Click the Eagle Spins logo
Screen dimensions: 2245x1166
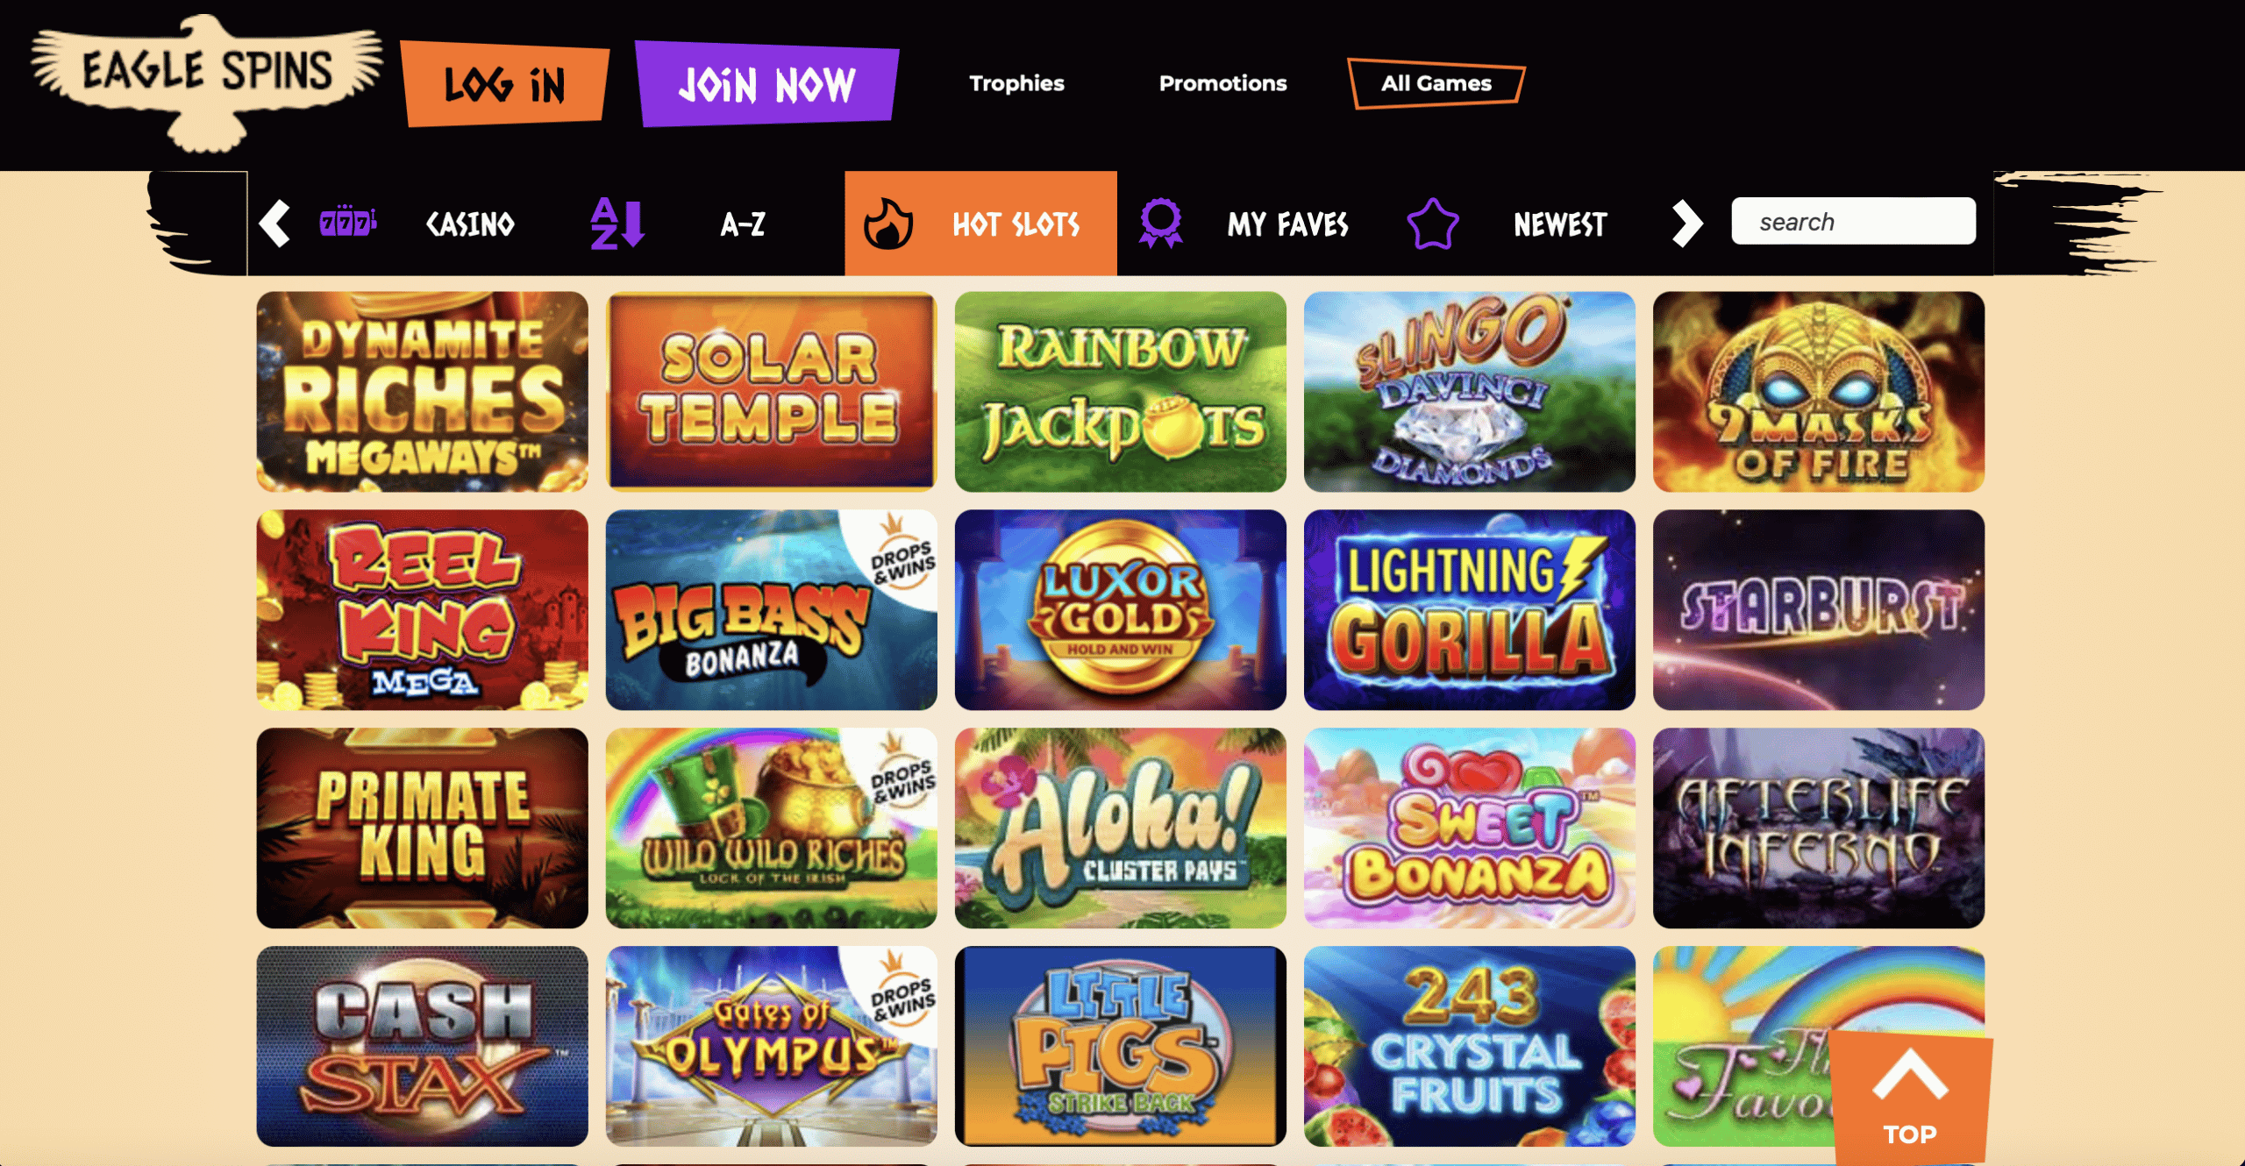click(207, 82)
